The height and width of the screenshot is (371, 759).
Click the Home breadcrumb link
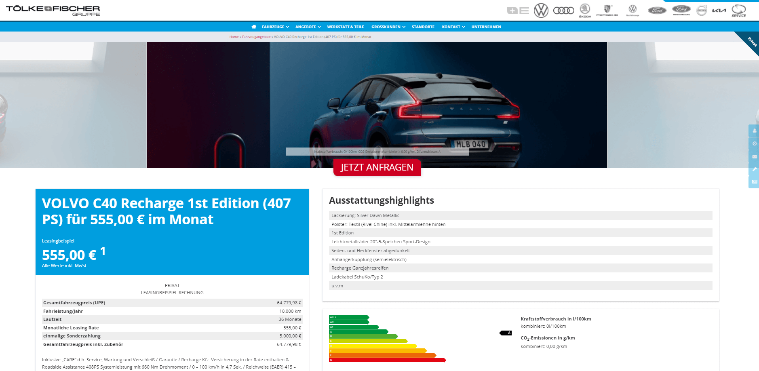point(234,37)
